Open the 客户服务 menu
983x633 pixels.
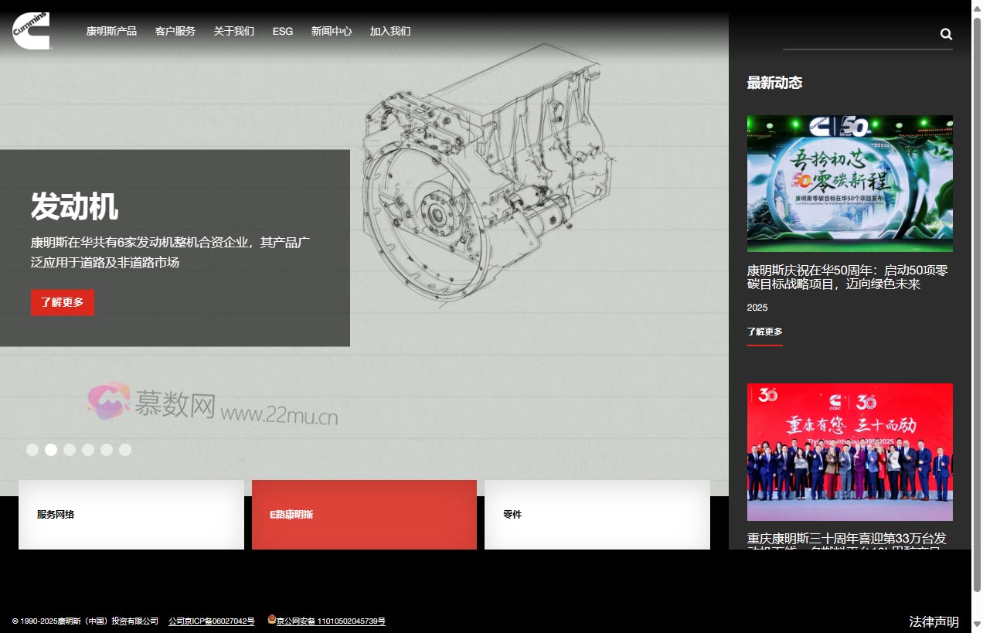click(x=175, y=32)
